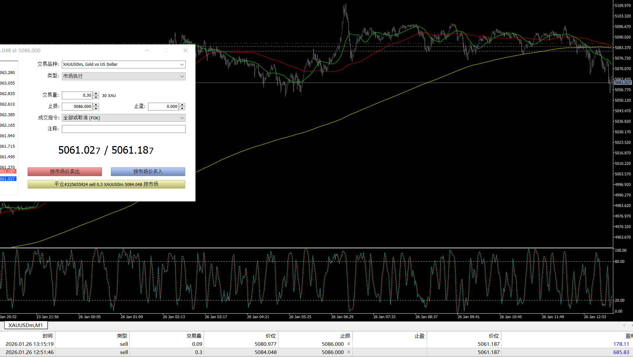
Task: Close the order dialog window
Action: (x=186, y=50)
